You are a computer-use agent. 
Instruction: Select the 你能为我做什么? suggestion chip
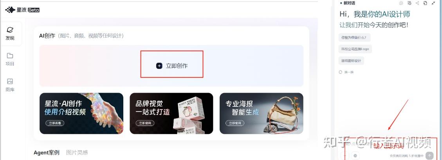354,37
